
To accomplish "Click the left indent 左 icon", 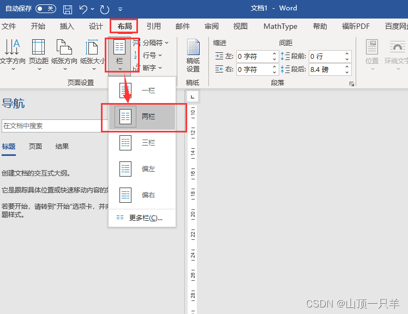I will pyautogui.click(x=219, y=56).
